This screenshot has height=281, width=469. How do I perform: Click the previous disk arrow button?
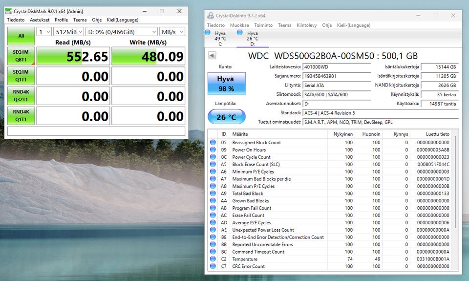[212, 56]
